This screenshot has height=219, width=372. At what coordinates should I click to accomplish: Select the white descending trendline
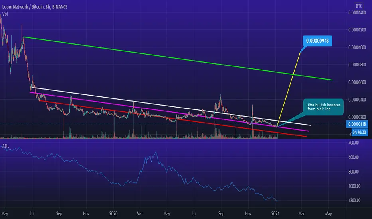point(171,106)
